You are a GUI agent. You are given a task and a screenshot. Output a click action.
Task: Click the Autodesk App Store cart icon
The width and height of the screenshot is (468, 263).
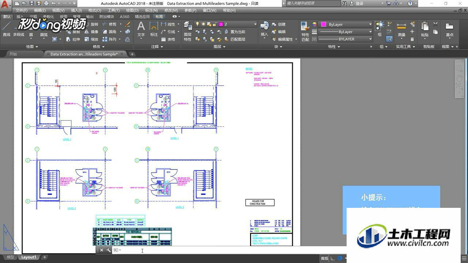pyautogui.click(x=389, y=3)
